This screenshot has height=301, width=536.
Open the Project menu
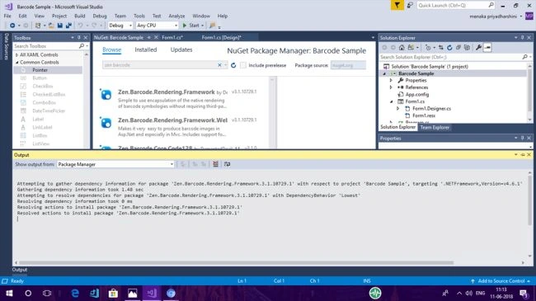click(x=59, y=16)
